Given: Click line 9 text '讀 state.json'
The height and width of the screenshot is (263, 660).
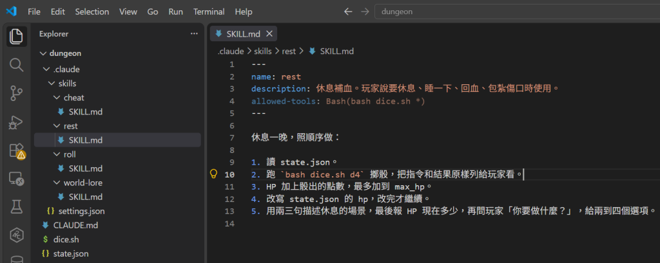Looking at the screenshot, I should [299, 162].
